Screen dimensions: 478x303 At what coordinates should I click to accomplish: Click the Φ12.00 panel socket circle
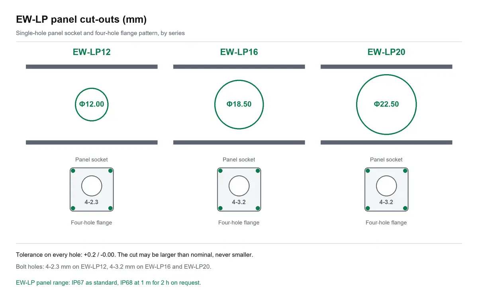(x=92, y=104)
